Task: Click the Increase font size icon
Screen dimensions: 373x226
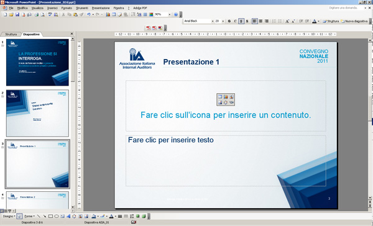Action: 287,21
